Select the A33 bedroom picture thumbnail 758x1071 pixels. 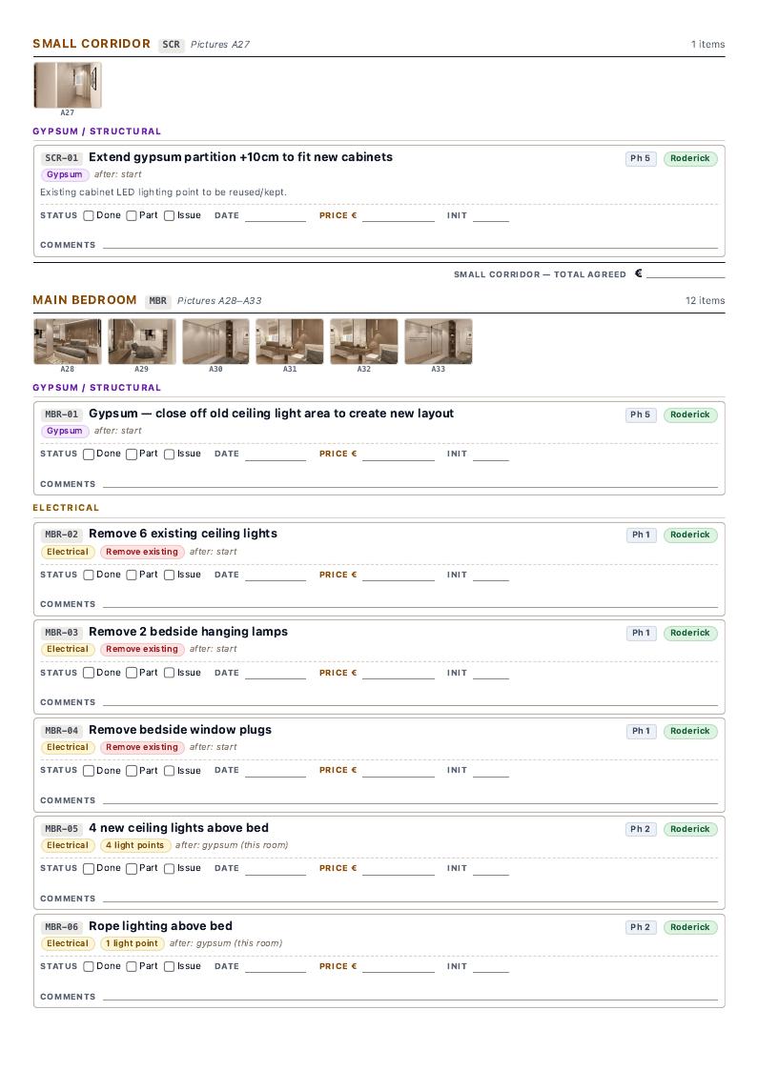[439, 341]
